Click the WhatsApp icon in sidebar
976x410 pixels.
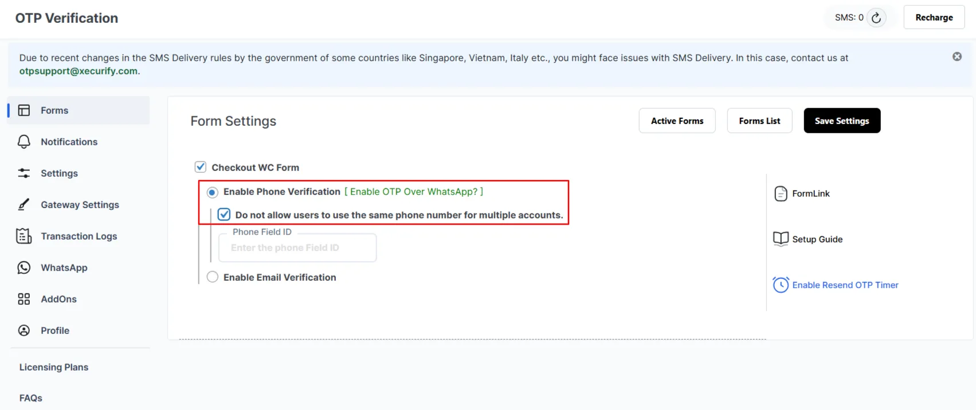coord(24,268)
